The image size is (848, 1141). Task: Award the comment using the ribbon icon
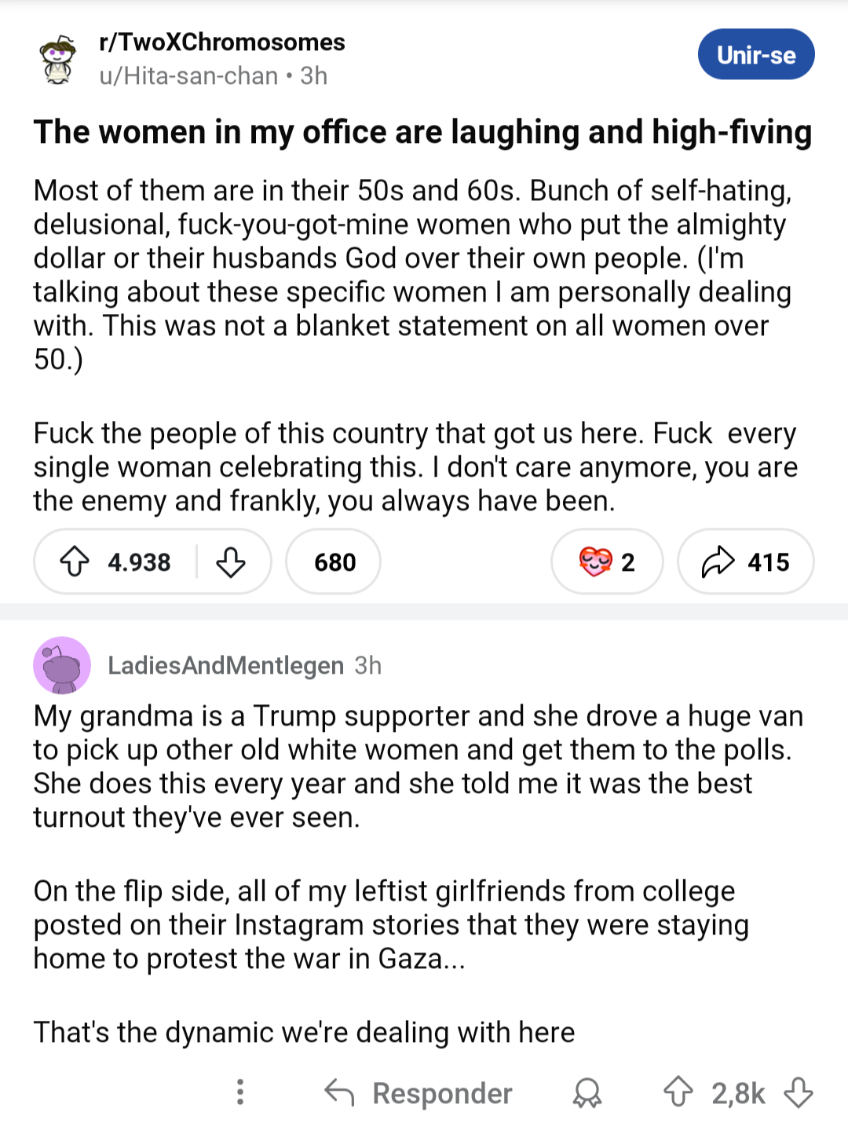coord(587,1092)
